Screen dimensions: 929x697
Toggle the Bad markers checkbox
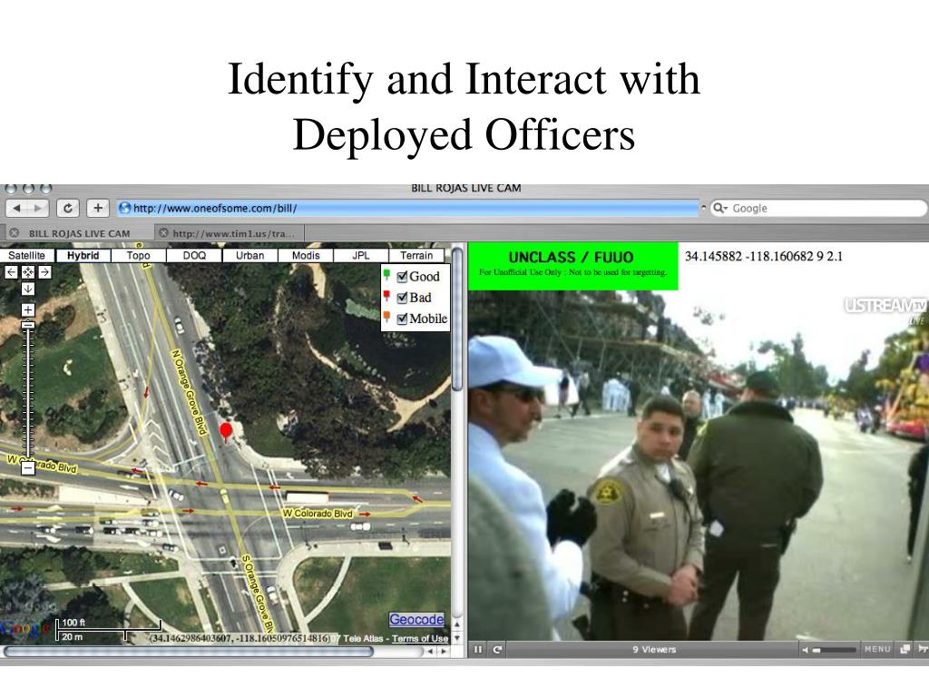402,298
